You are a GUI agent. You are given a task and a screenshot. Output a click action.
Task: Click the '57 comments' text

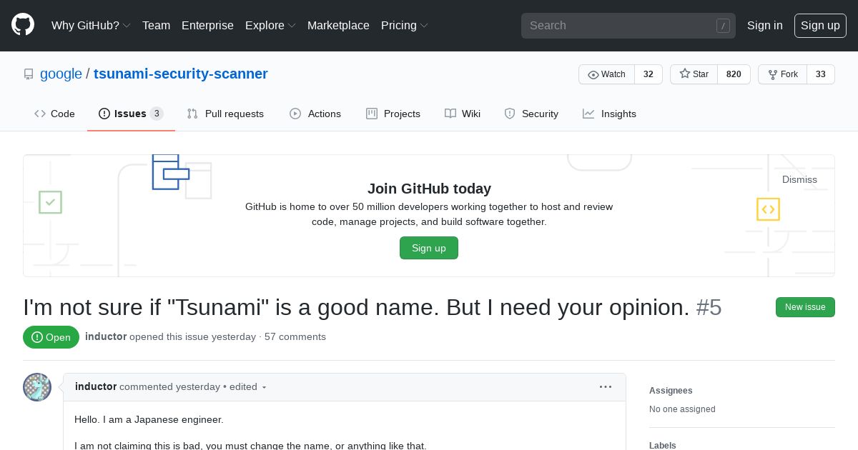(295, 336)
